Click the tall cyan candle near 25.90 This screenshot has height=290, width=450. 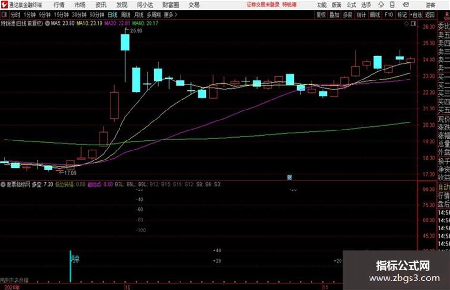[125, 42]
